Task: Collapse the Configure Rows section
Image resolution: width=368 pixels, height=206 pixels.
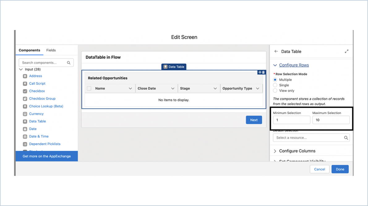Action: tap(275, 65)
